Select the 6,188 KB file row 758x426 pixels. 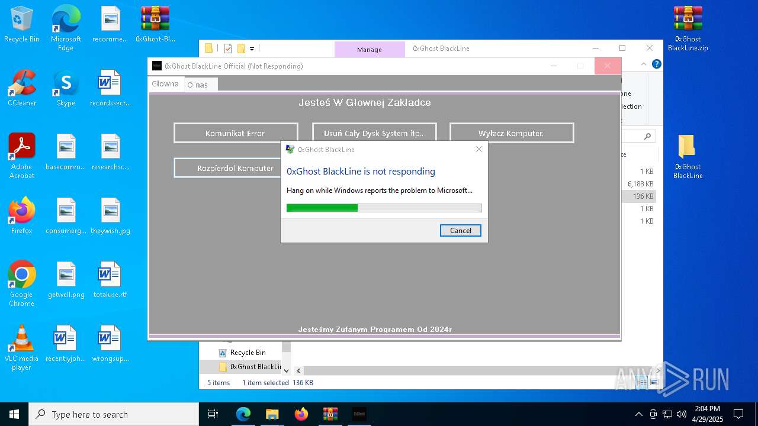click(639, 184)
